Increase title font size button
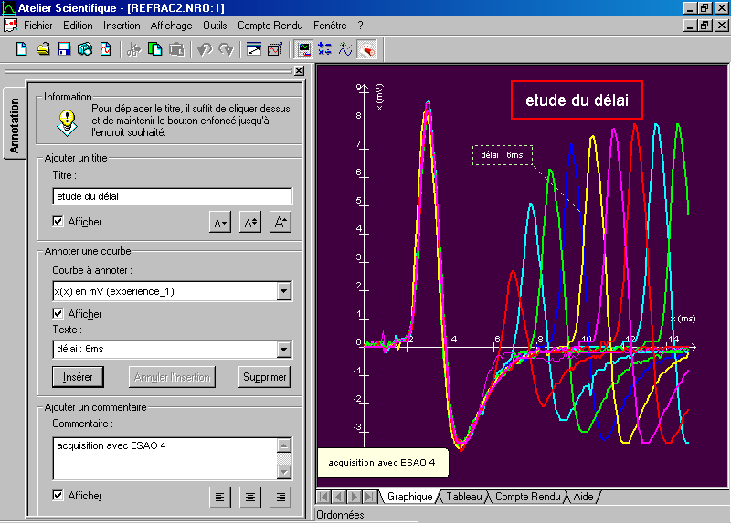 pyautogui.click(x=281, y=223)
